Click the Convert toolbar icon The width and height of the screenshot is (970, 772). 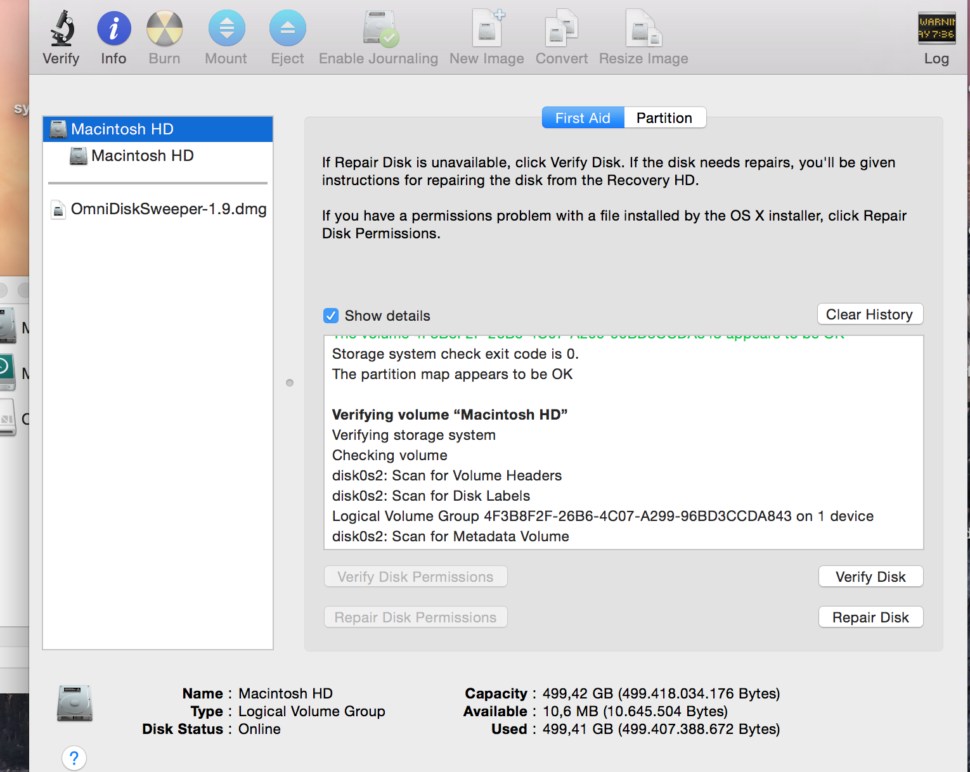pos(562,28)
